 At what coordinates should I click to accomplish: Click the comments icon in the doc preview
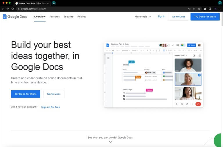177,45
